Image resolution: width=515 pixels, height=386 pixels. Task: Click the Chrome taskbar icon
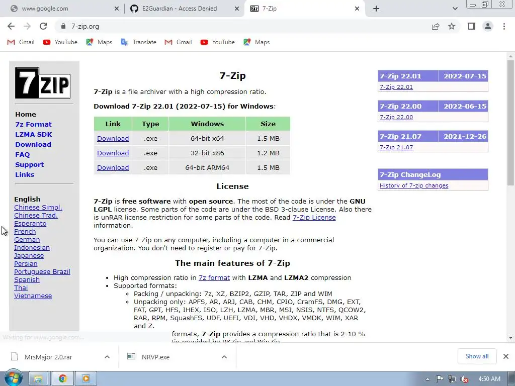pos(62,379)
